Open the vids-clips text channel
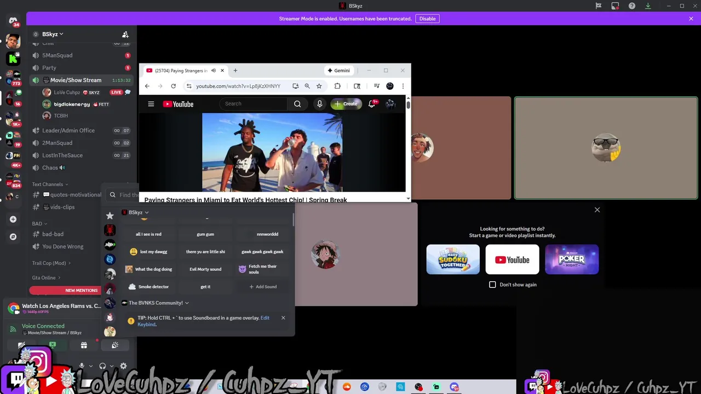 click(x=65, y=207)
